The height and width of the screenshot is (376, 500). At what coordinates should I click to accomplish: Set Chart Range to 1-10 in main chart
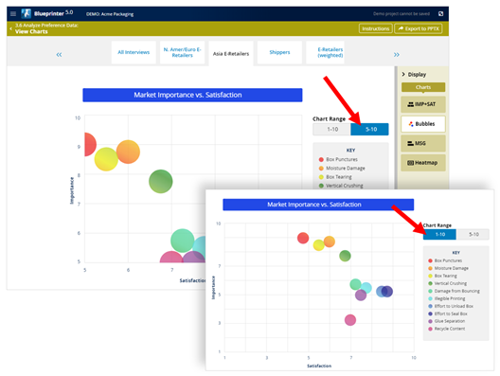point(332,129)
